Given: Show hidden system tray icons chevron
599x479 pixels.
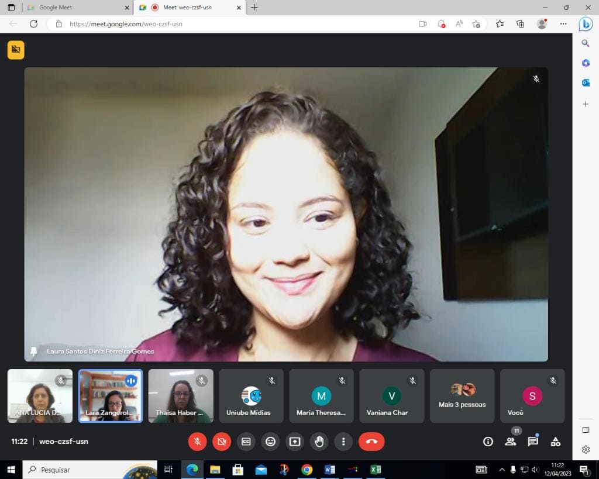Looking at the screenshot, I should pyautogui.click(x=502, y=470).
